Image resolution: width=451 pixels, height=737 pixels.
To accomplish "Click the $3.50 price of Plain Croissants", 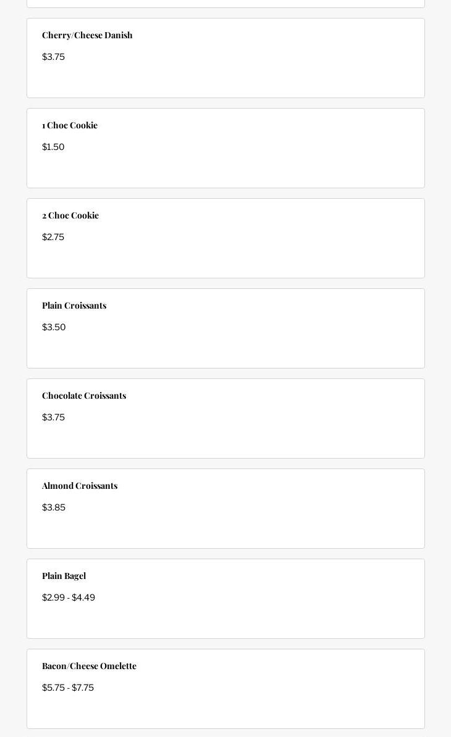I will tap(54, 327).
